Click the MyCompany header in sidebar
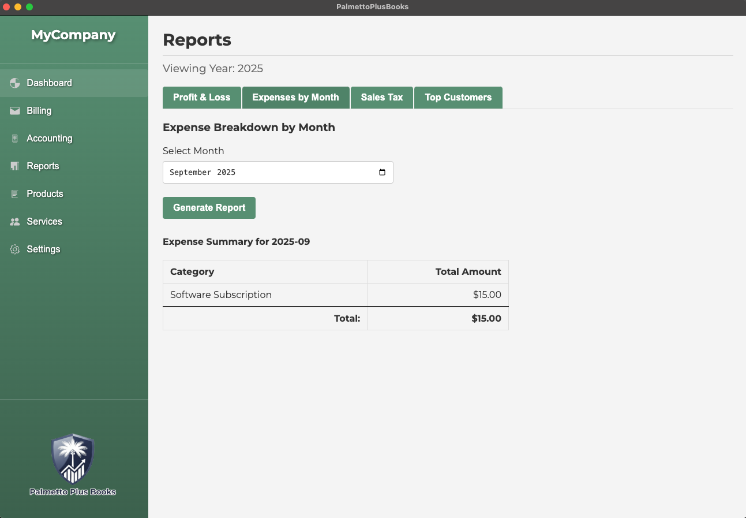This screenshot has width=746, height=518. click(x=73, y=35)
